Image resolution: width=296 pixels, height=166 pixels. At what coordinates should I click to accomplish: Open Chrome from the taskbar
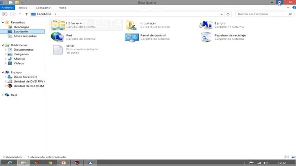tap(50, 163)
